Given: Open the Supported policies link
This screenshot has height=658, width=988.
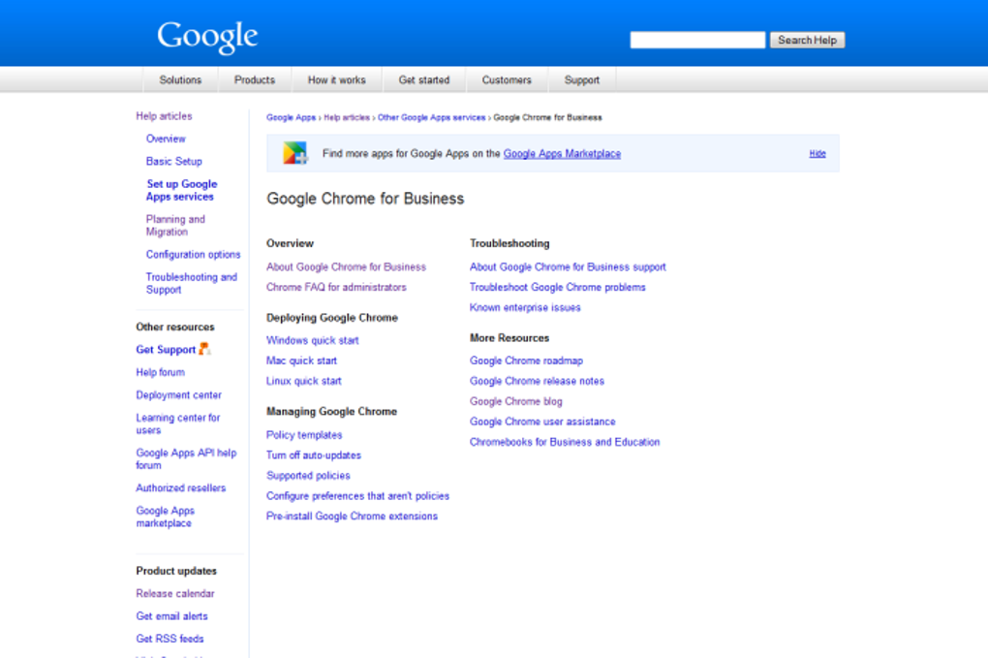Looking at the screenshot, I should (308, 476).
